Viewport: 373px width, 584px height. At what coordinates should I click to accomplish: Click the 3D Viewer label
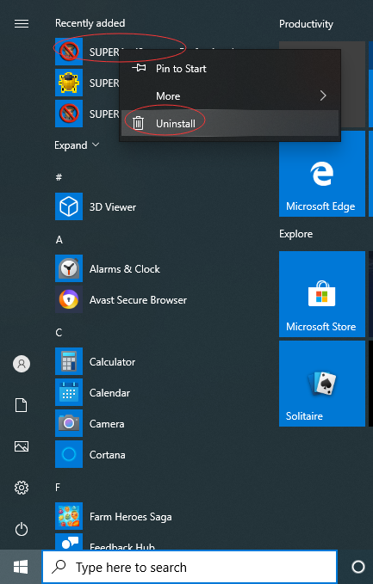[113, 207]
